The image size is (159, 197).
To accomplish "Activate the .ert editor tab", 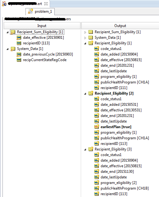I will (x=25, y=4).
